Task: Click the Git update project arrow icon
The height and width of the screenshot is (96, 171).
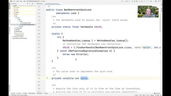Action: click(x=144, y=1)
